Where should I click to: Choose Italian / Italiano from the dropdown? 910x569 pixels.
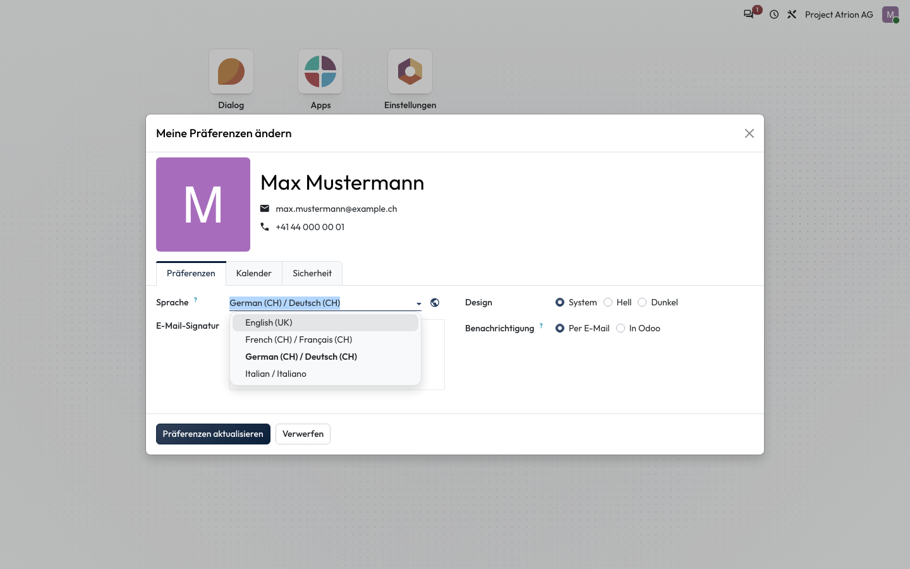325,374
